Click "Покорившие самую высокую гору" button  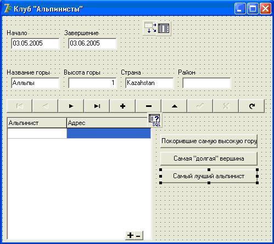click(x=209, y=141)
